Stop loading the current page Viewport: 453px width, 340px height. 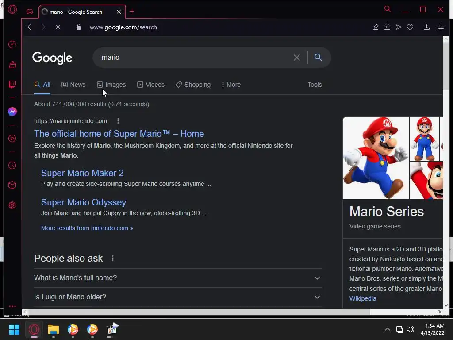pos(58,27)
